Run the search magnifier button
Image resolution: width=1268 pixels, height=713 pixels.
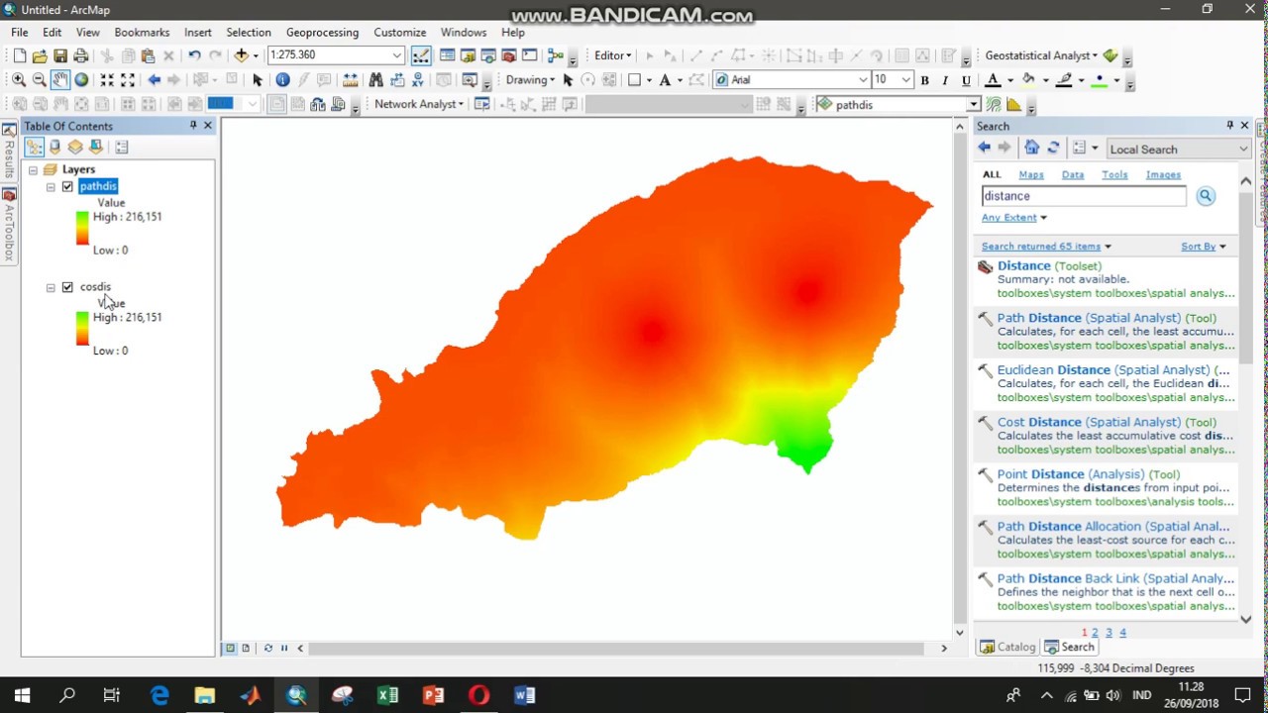point(1206,196)
